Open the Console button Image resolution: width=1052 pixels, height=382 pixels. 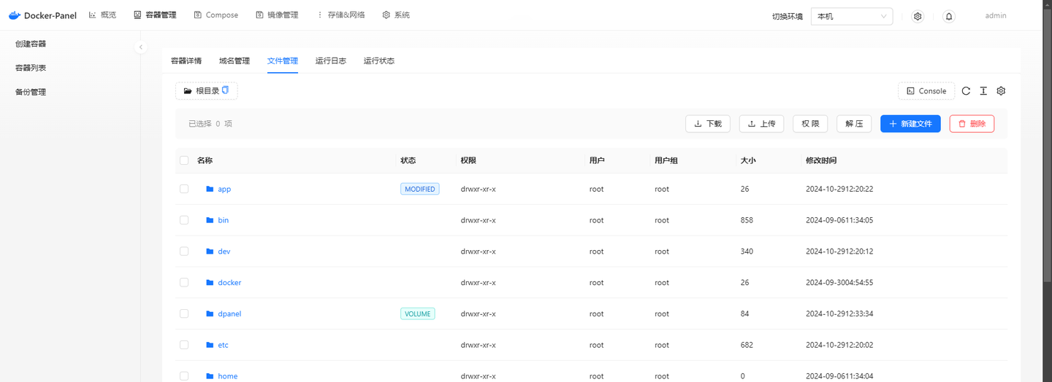(926, 91)
